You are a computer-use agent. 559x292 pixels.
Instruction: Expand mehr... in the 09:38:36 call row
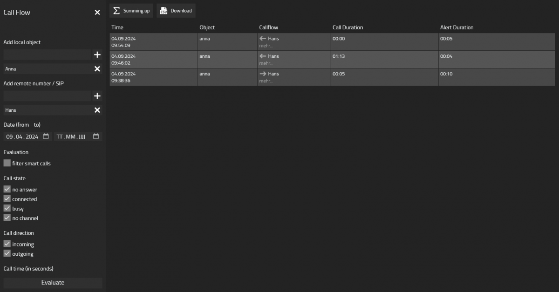tap(266, 81)
